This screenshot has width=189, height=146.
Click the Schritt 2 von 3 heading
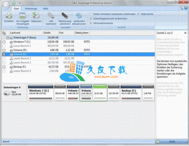164,33
